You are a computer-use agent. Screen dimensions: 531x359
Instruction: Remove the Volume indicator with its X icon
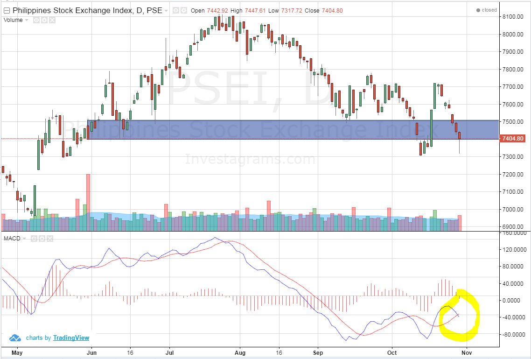[x=52, y=20]
